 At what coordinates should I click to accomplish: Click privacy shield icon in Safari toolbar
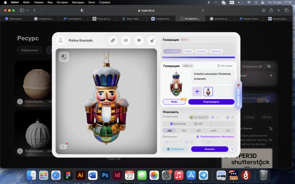(82, 10)
